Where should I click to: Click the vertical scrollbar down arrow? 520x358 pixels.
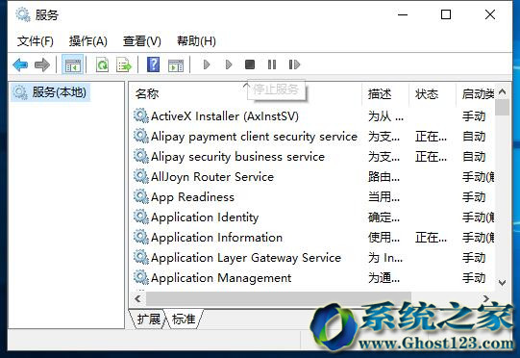point(502,283)
